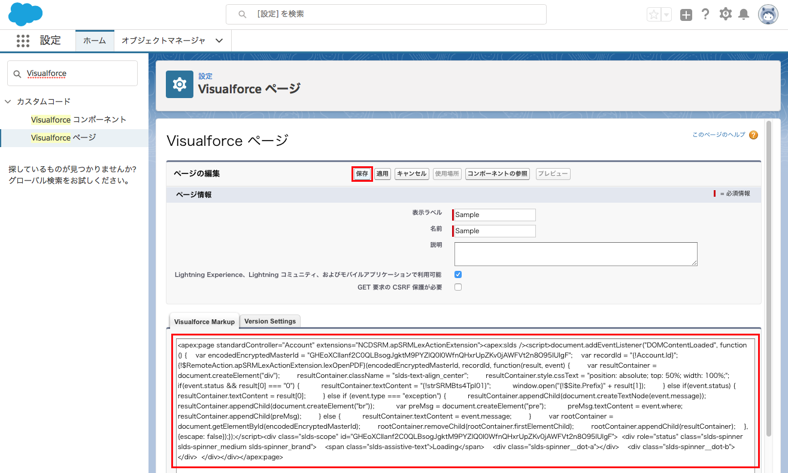Screen dimensions: 788x473
Task: Open the notifications bell
Action: (744, 14)
